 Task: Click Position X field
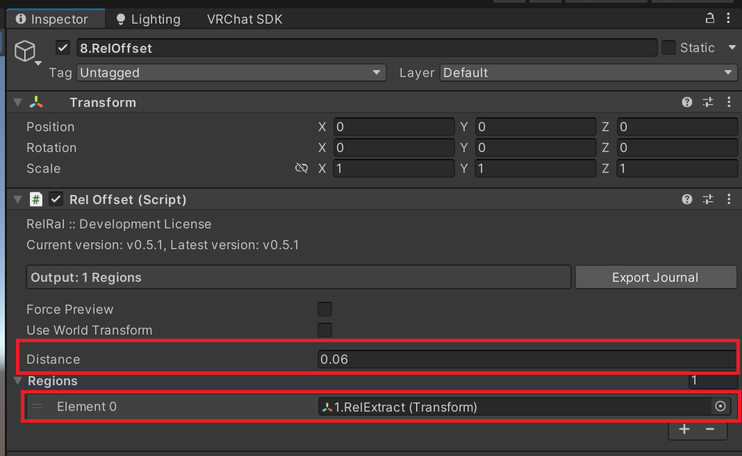[394, 126]
